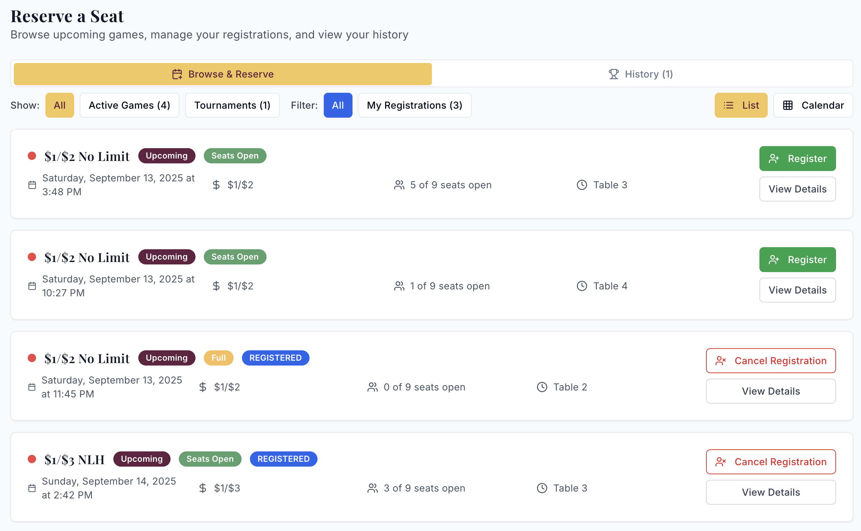
Task: Click the people icon beside 5 of 9 seats open
Action: [x=399, y=185]
